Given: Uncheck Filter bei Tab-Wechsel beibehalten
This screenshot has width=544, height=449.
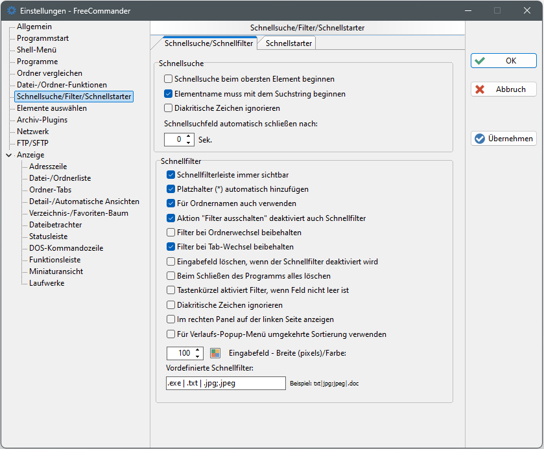Looking at the screenshot, I should pyautogui.click(x=171, y=246).
